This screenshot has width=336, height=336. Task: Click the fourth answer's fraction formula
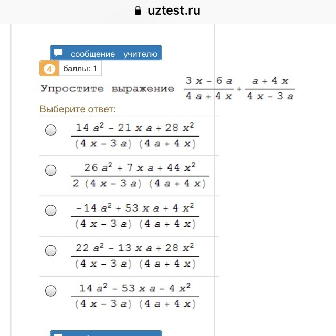135,256
